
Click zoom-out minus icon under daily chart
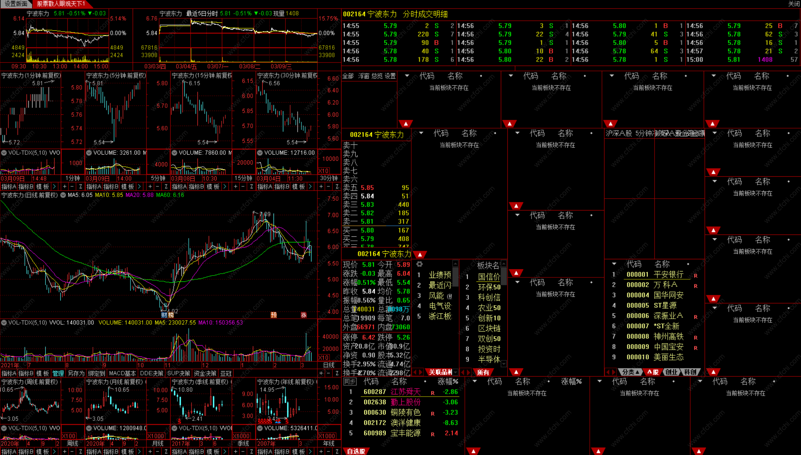(x=328, y=373)
